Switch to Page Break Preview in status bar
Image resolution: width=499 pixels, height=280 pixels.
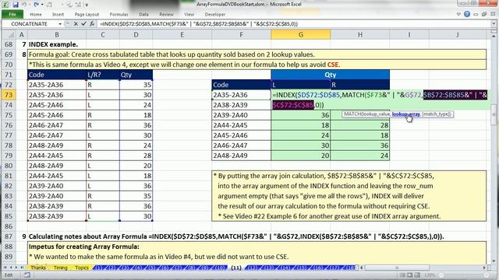click(x=417, y=275)
